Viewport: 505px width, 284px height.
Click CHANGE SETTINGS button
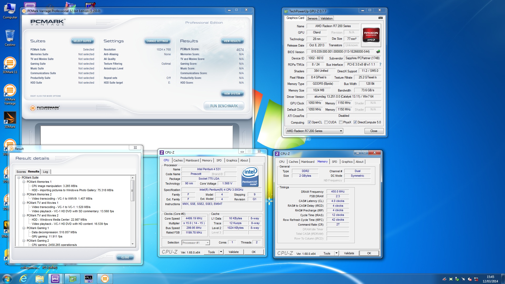click(x=157, y=41)
